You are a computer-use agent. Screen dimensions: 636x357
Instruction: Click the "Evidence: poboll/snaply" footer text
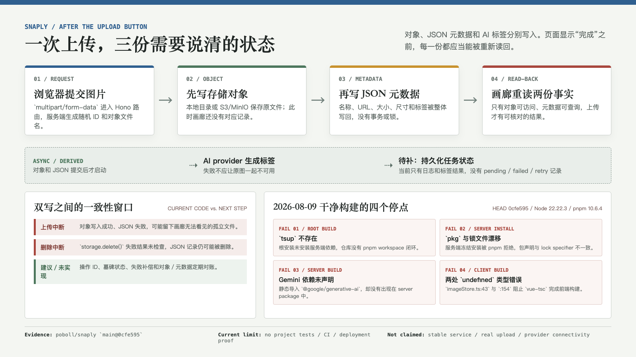pyautogui.click(x=83, y=335)
